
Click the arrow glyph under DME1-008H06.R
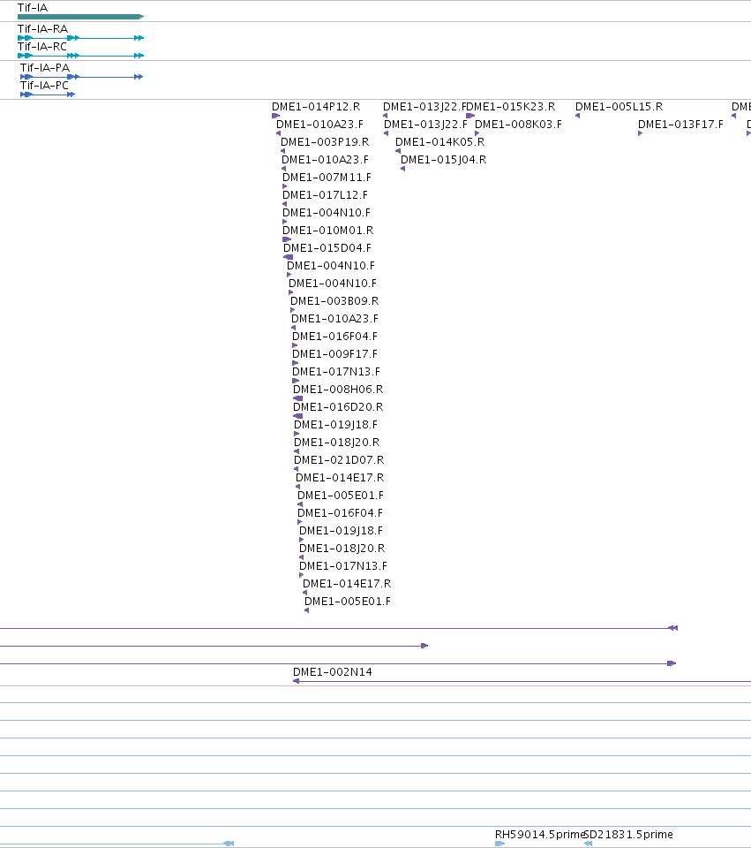point(297,398)
